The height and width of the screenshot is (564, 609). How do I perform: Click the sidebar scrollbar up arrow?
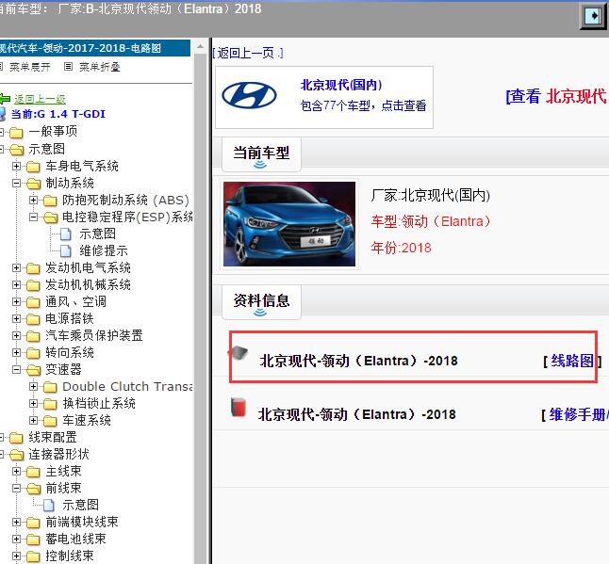(200, 47)
